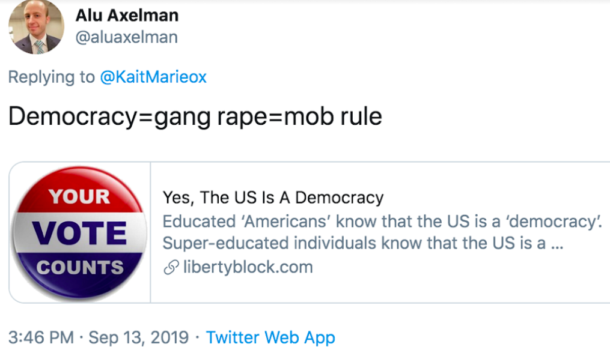
Task: Click the red YOUR band of the badge
Action: click(x=79, y=196)
